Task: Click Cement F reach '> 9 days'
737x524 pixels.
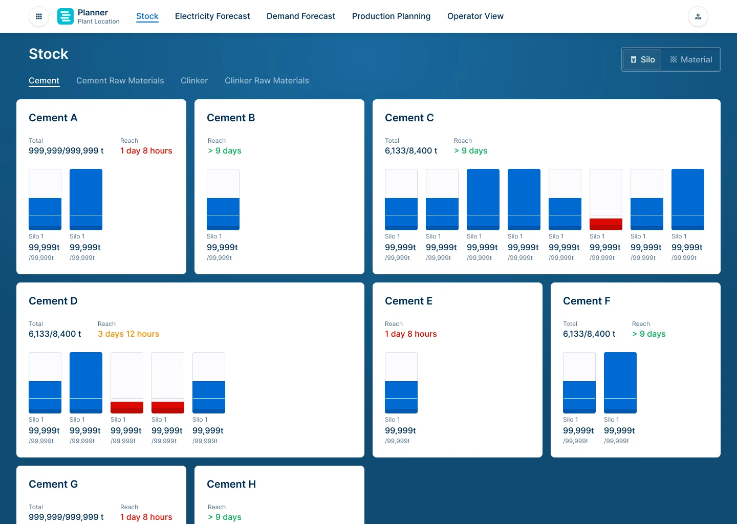Action: click(649, 334)
